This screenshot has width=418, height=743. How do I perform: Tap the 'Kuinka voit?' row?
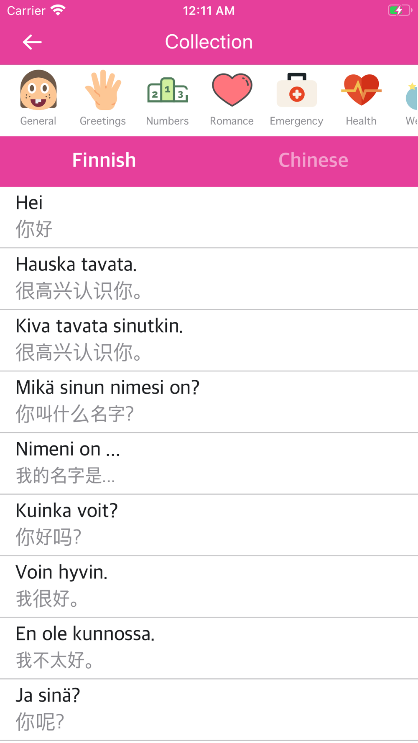point(209,525)
